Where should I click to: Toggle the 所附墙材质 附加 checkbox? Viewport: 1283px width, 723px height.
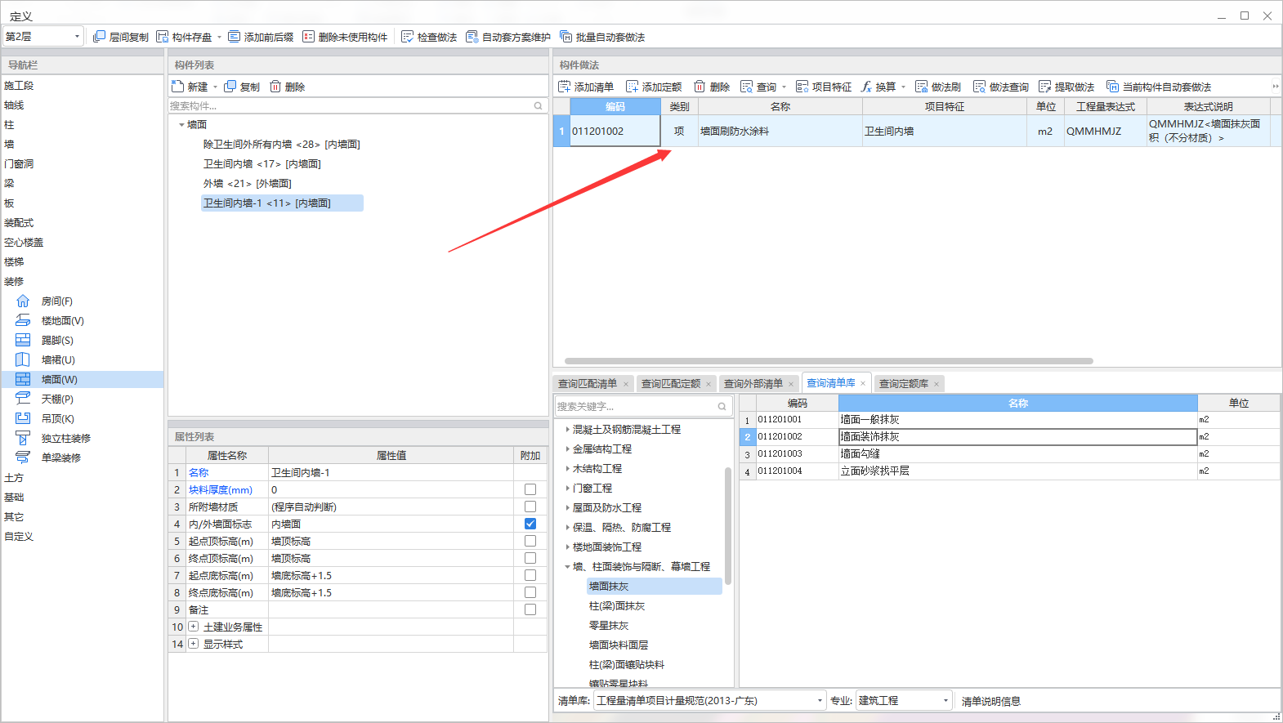(x=530, y=507)
